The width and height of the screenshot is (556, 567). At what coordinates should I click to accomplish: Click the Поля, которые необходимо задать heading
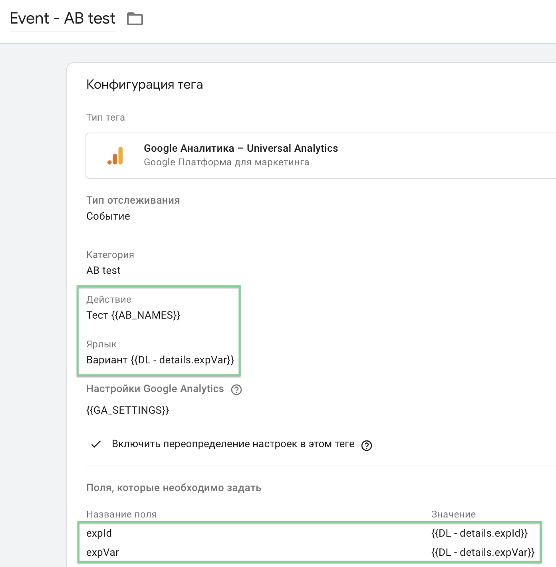coord(174,488)
